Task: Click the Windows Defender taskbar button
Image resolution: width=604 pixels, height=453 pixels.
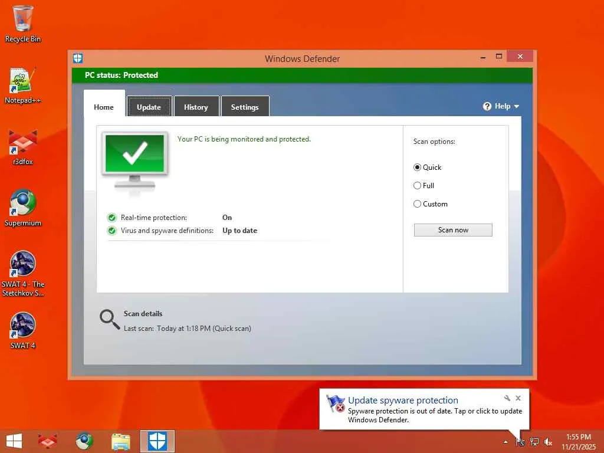Action: (x=157, y=441)
